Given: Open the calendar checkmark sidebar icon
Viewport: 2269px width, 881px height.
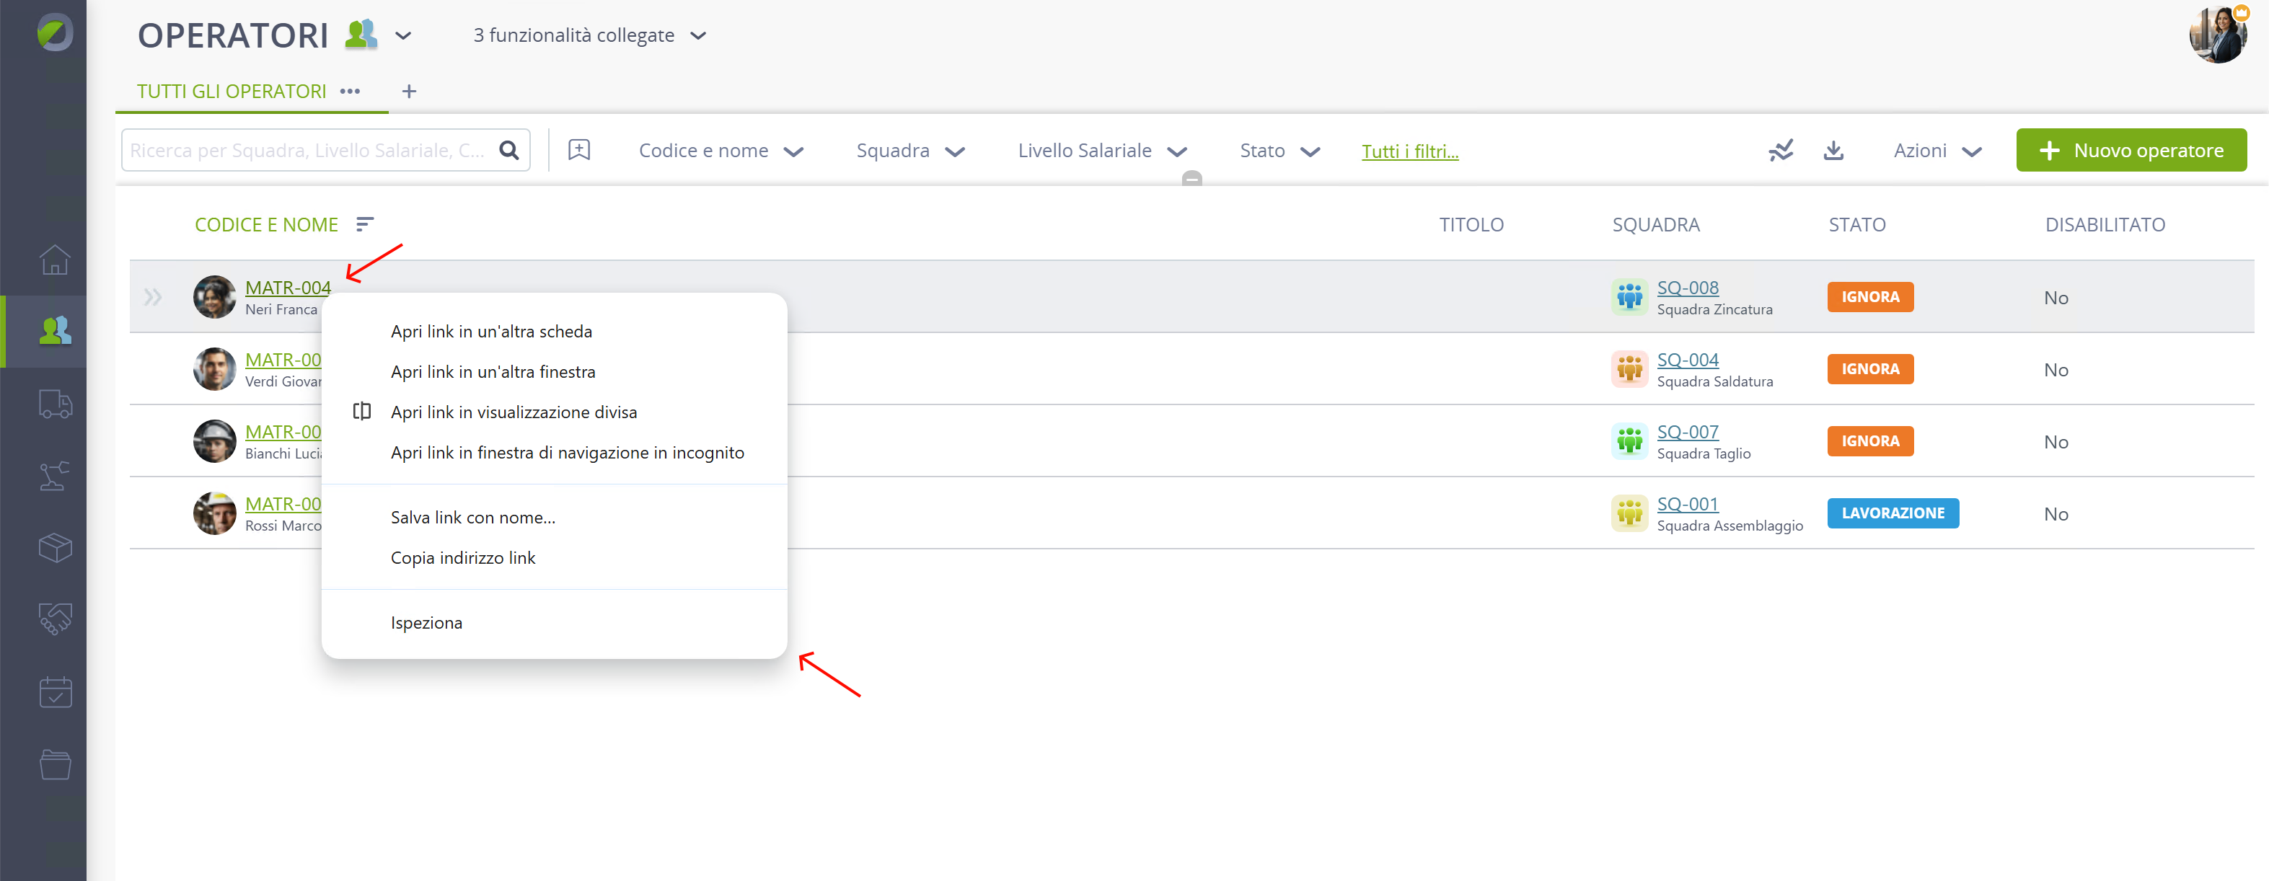Looking at the screenshot, I should (x=55, y=692).
